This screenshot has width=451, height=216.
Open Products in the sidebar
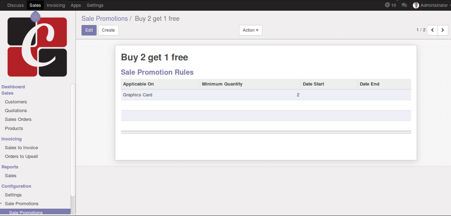(x=14, y=128)
